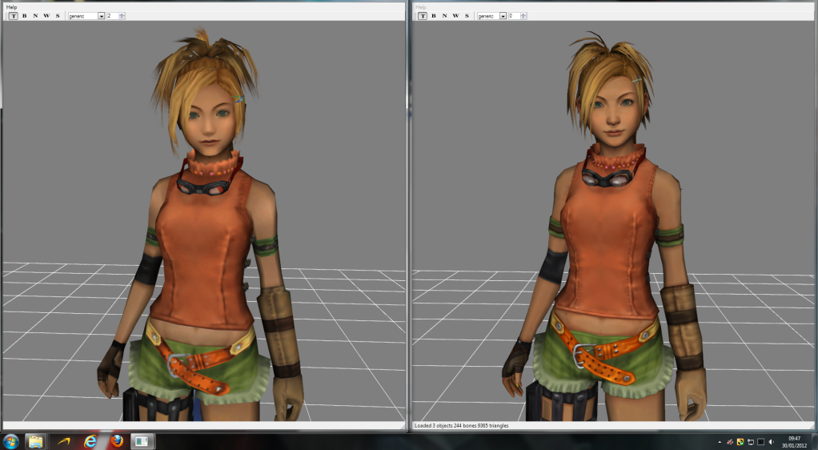Click the volume speaker tray icon

click(771, 442)
